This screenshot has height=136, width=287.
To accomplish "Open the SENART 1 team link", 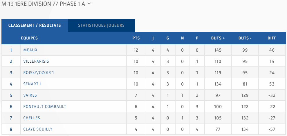I will (33, 84).
